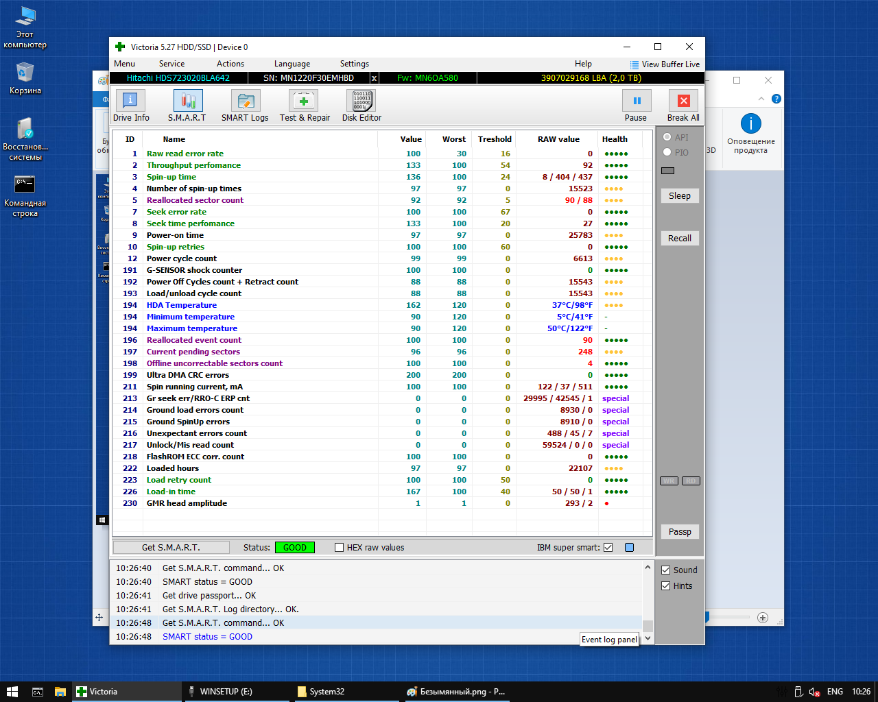The image size is (878, 702).
Task: Click the volume tray icon
Action: click(815, 692)
